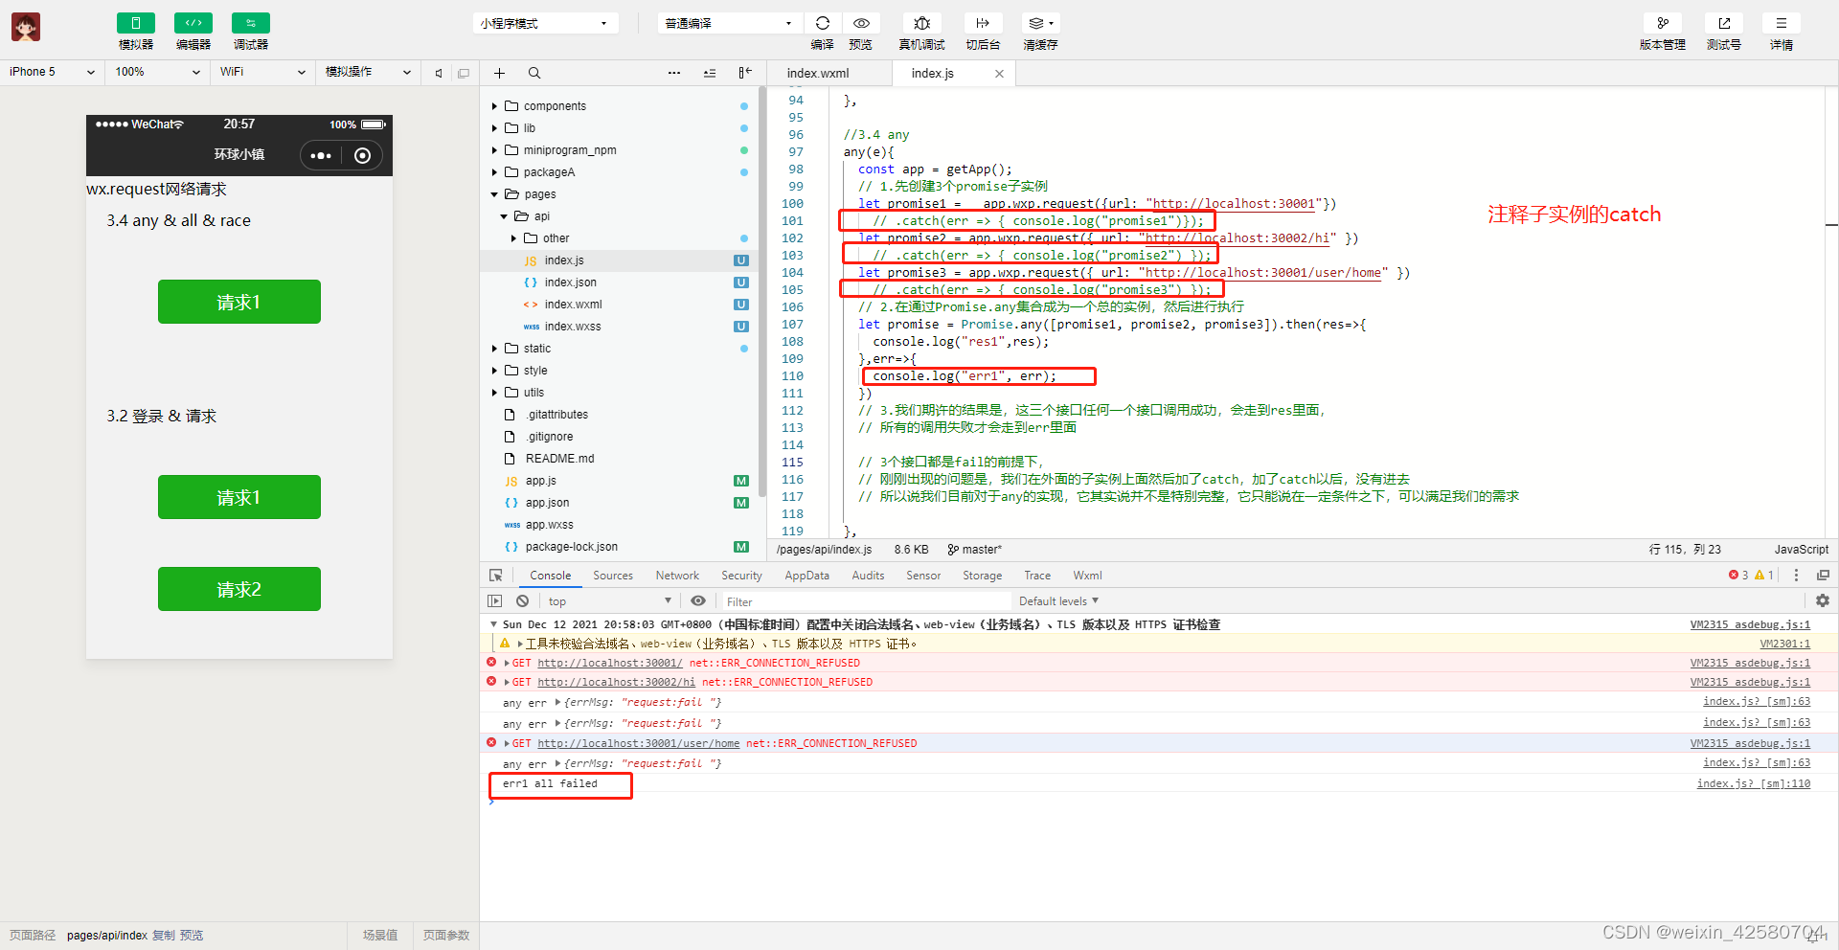Viewport: 1839px width, 950px height.
Task: Click the switch to background (切后台) icon
Action: coord(983,23)
